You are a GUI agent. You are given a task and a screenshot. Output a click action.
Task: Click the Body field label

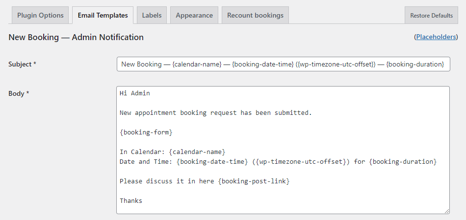[18, 93]
